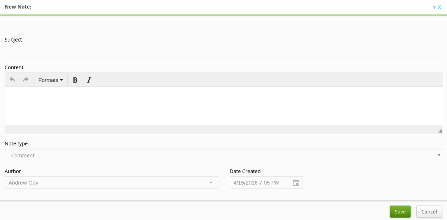The height and width of the screenshot is (220, 447).
Task: Open the Formats dropdown menu
Action: tap(50, 80)
